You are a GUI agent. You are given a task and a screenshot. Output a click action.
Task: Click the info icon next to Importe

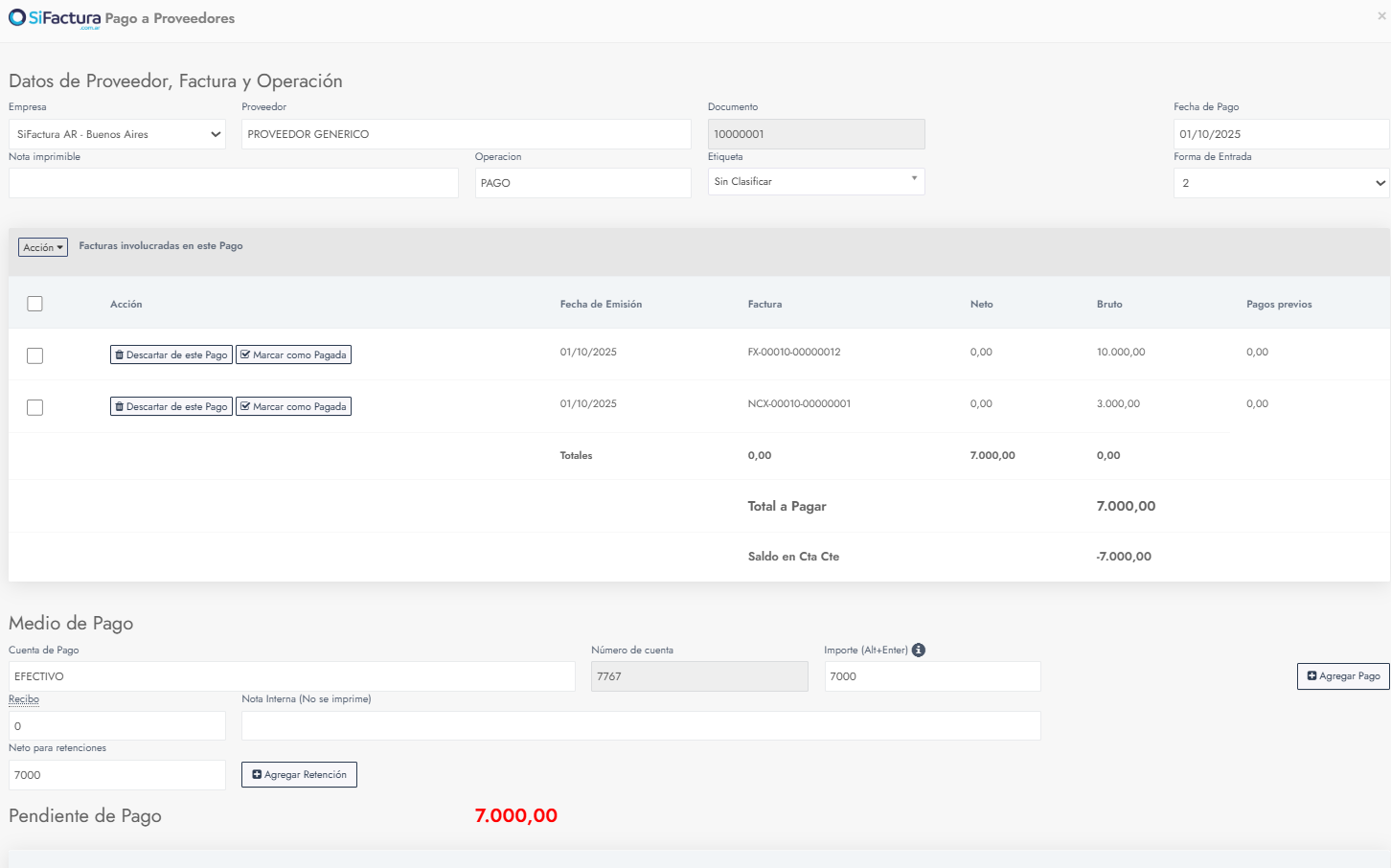tap(919, 651)
